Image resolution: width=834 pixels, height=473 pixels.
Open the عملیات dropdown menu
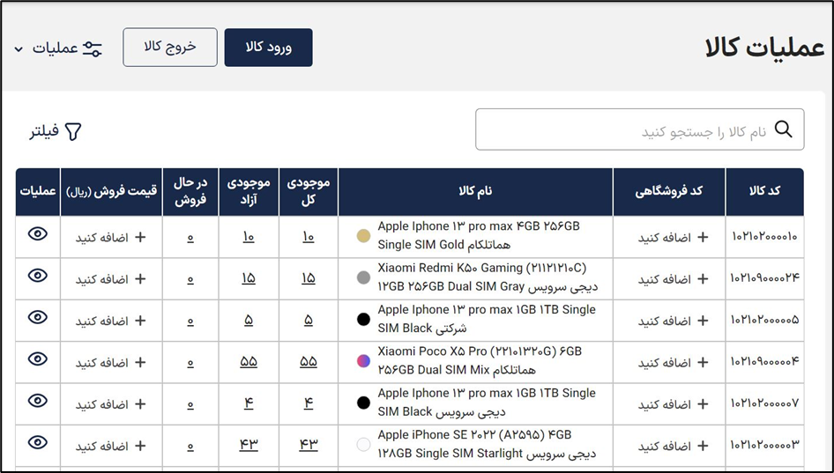[57, 48]
